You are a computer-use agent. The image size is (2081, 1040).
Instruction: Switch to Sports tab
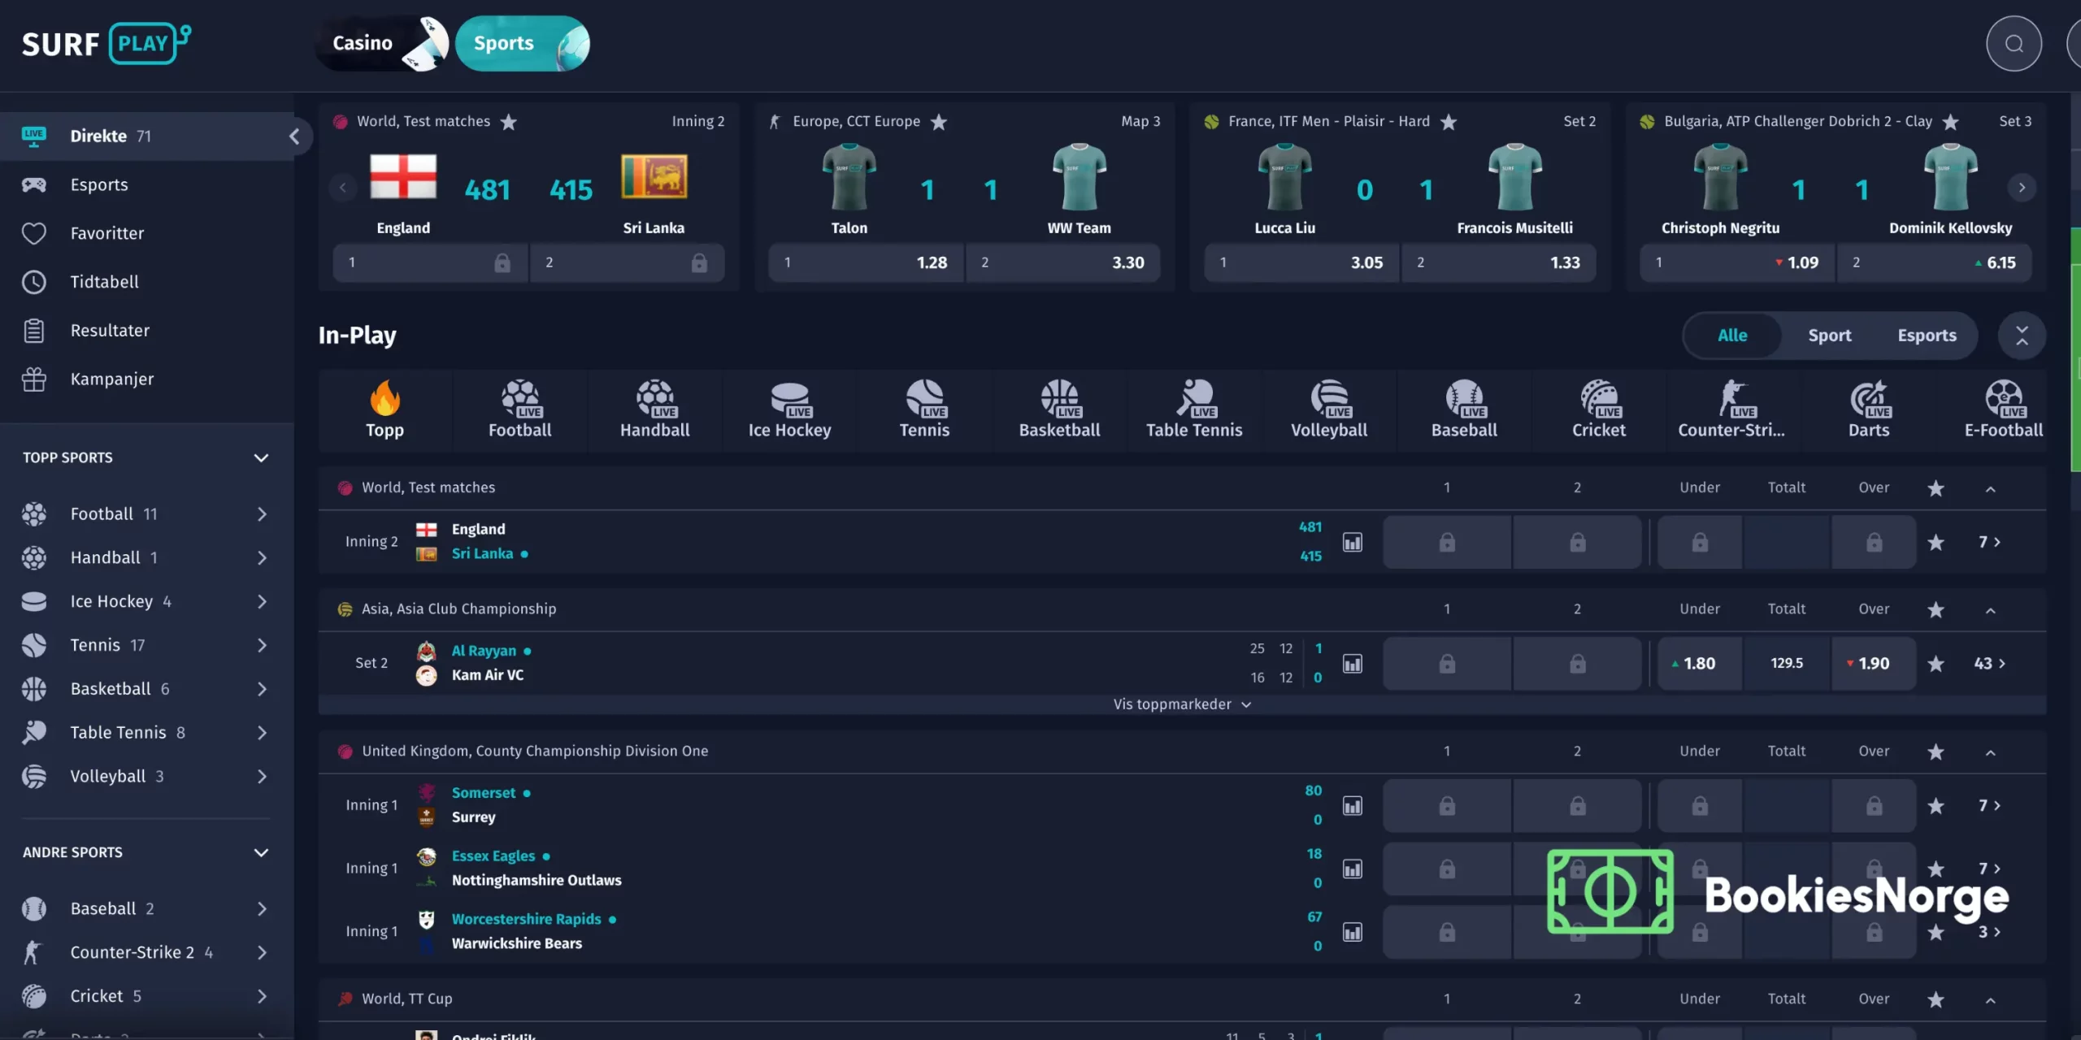tap(523, 43)
